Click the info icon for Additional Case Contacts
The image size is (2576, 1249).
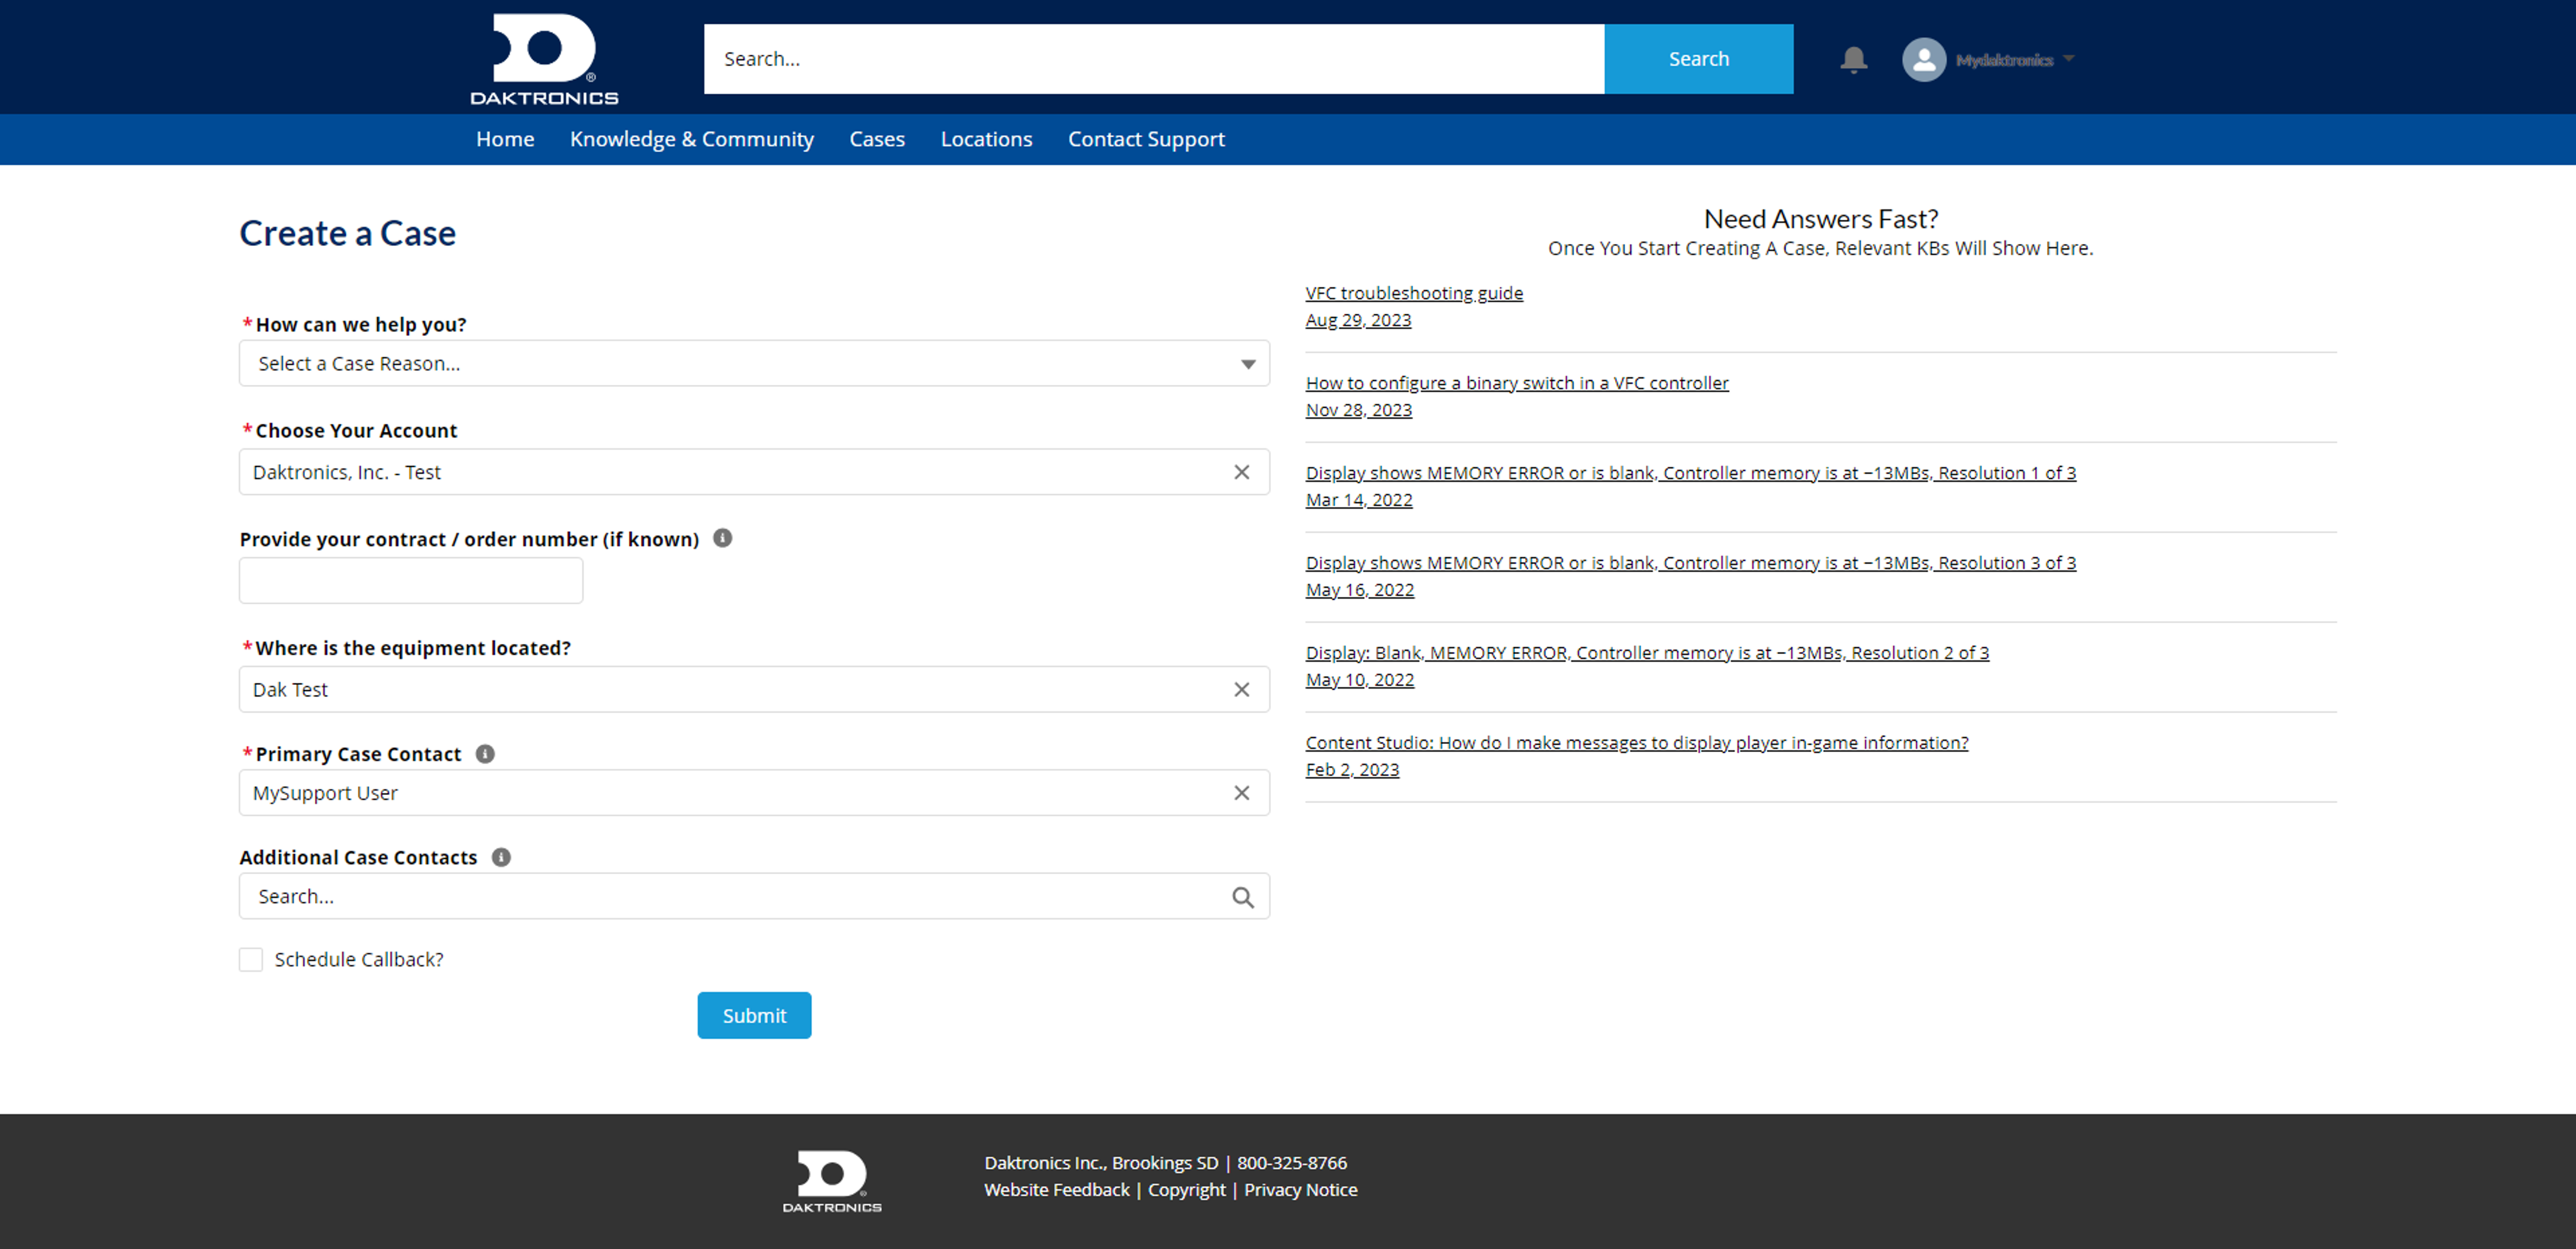[x=501, y=857]
